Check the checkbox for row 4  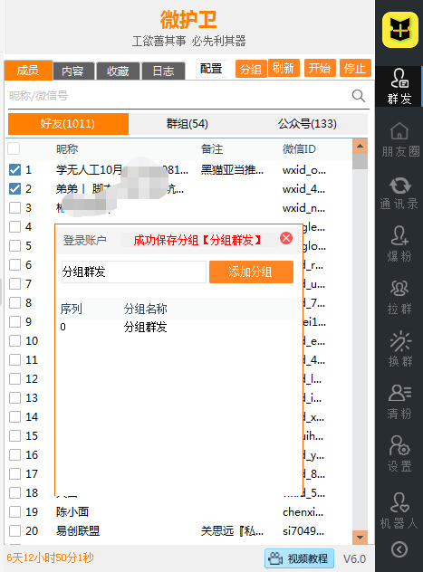15,226
